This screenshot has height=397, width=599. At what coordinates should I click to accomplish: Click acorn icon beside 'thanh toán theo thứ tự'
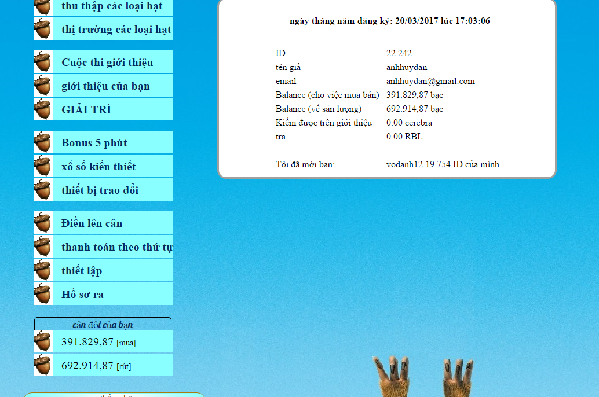(42, 247)
